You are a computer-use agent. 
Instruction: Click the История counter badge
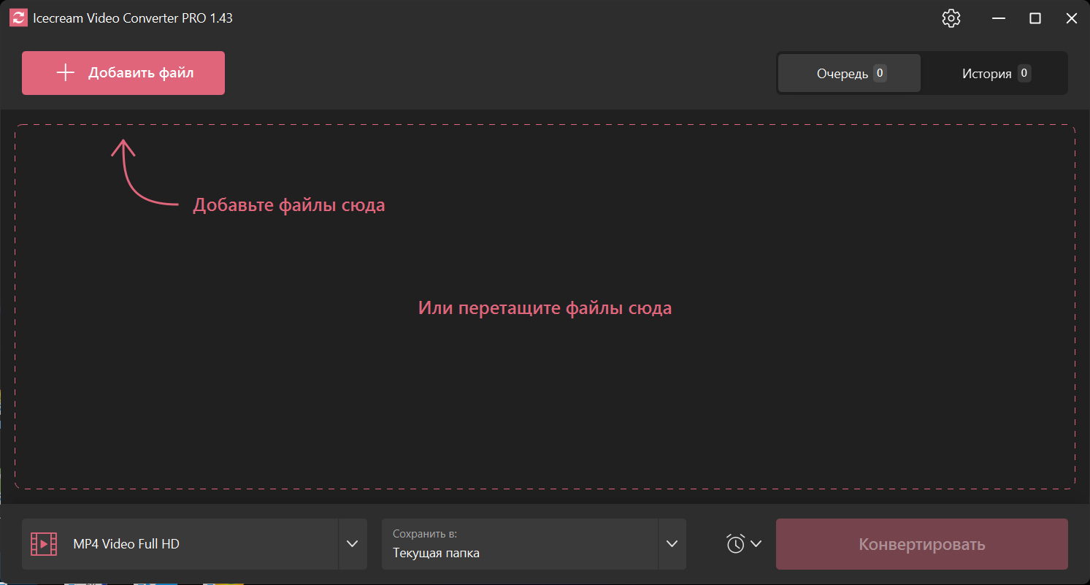coord(1024,73)
